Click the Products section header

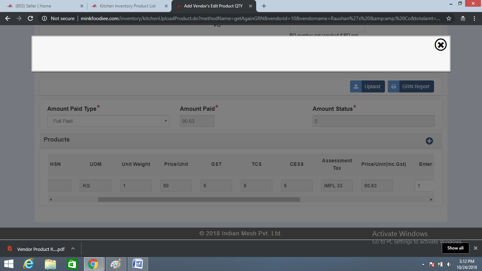click(56, 139)
